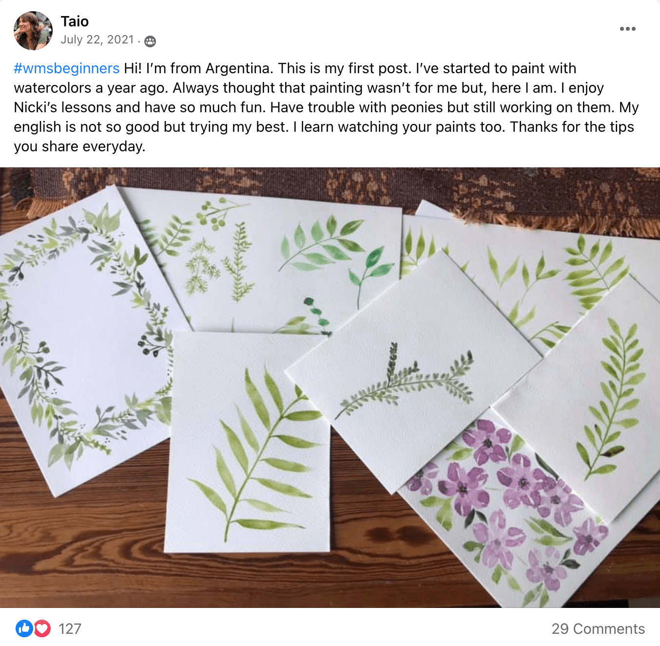Open the three-dot post options menu
Screen dimensions: 660x646
(x=627, y=29)
